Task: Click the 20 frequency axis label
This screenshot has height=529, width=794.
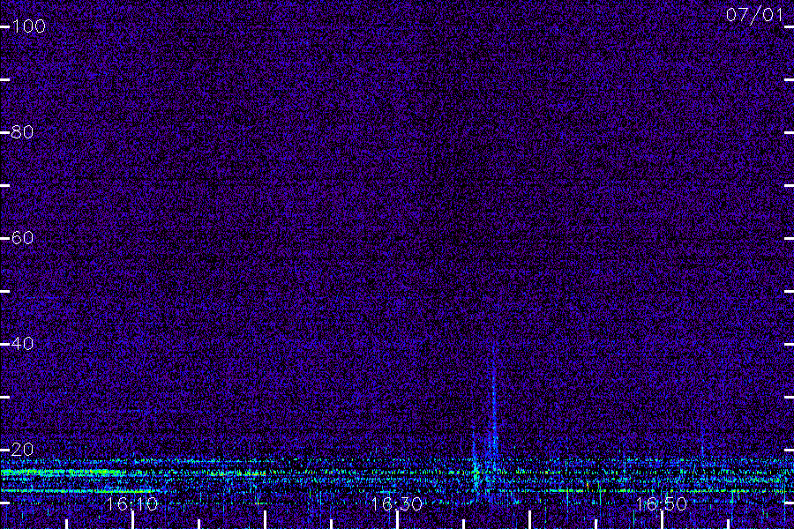Action: 22,450
